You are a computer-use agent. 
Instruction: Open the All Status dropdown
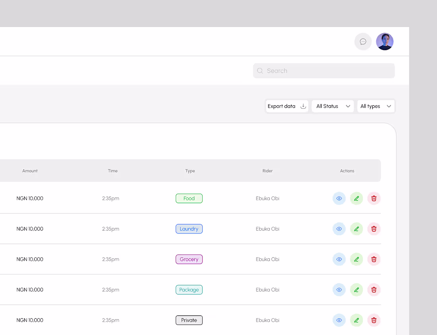333,106
